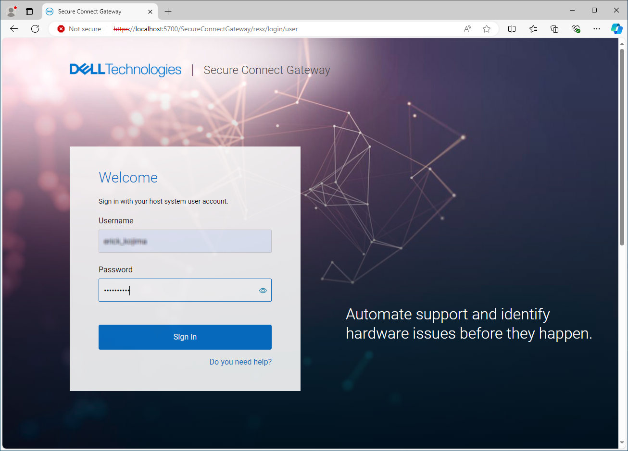Reload the page with the refresh icon
628x451 pixels.
[35, 29]
